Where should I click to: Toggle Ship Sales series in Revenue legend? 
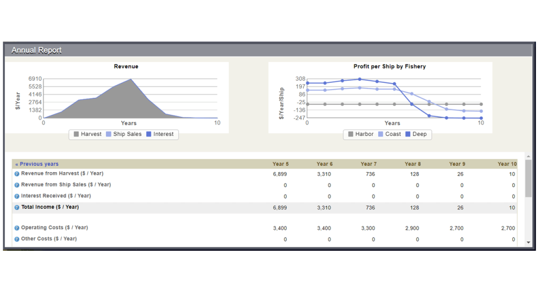click(x=124, y=134)
